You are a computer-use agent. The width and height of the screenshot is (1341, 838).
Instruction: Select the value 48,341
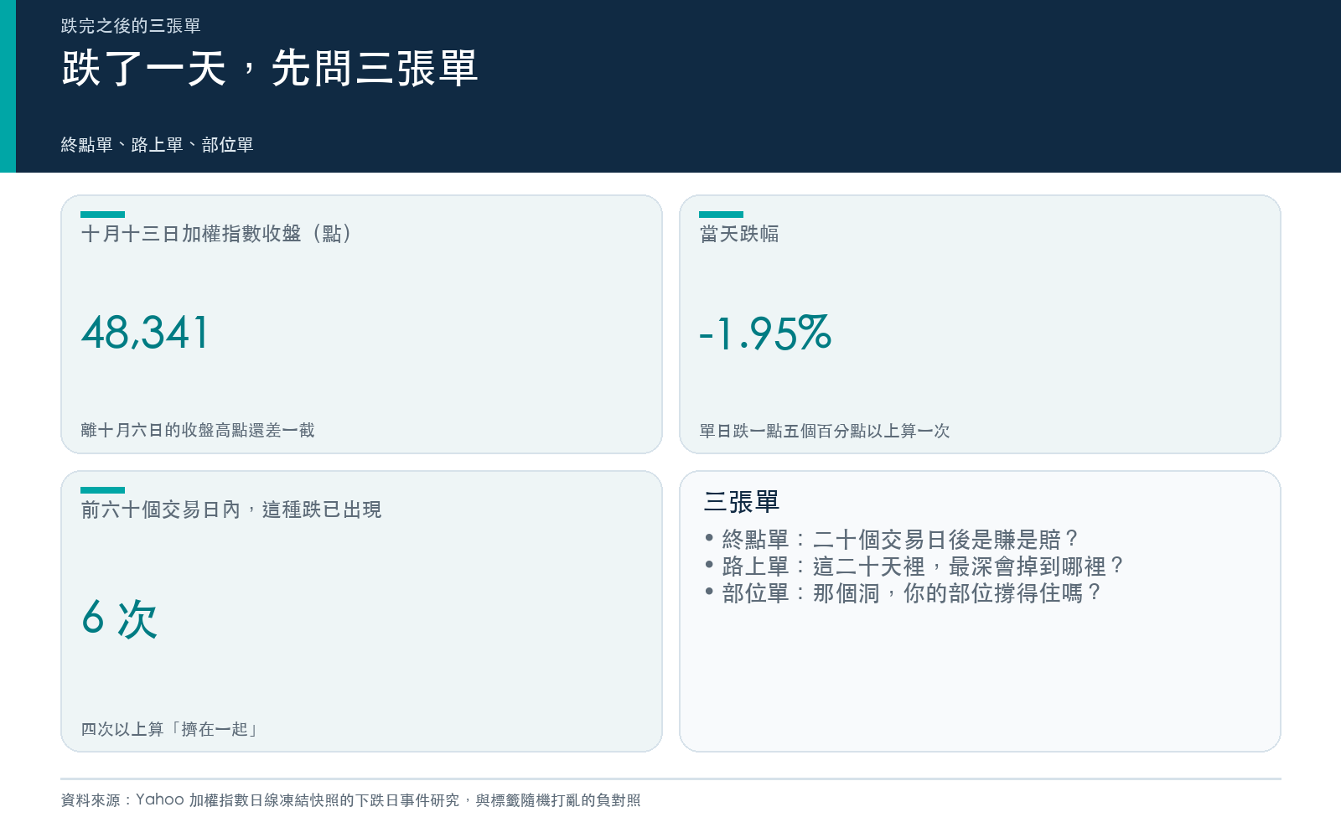145,334
